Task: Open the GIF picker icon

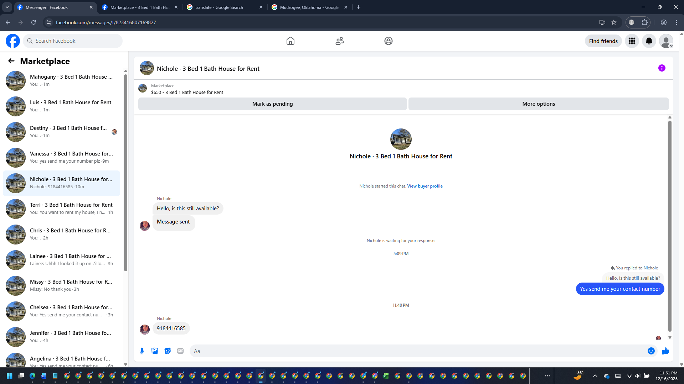Action: [180, 351]
